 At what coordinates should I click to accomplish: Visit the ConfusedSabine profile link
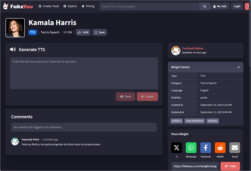pos(193,48)
